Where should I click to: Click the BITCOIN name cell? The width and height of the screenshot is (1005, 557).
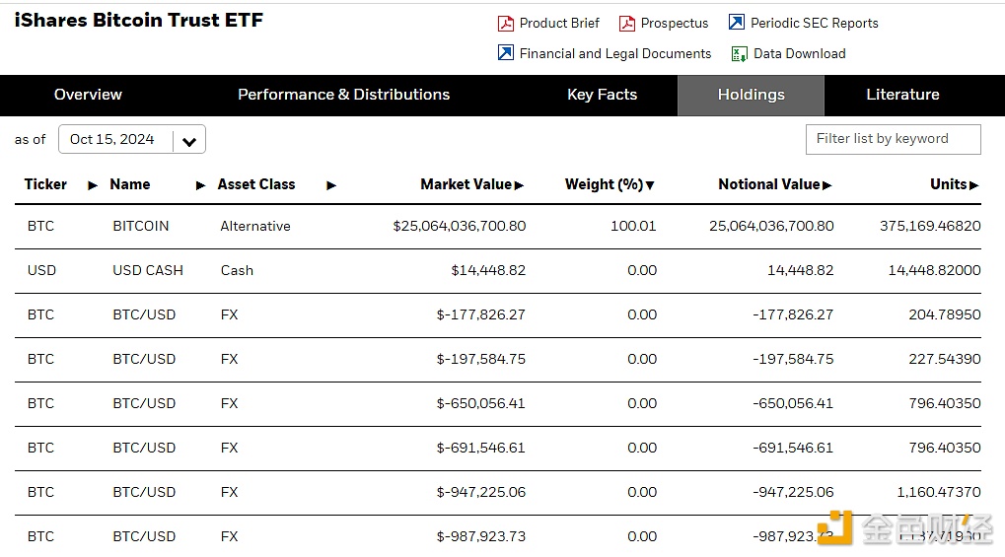tap(141, 227)
